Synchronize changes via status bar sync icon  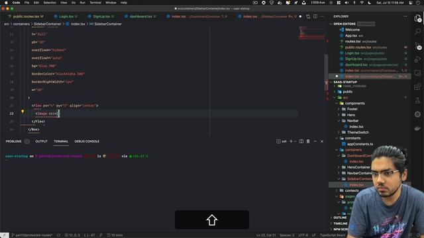coord(58,235)
